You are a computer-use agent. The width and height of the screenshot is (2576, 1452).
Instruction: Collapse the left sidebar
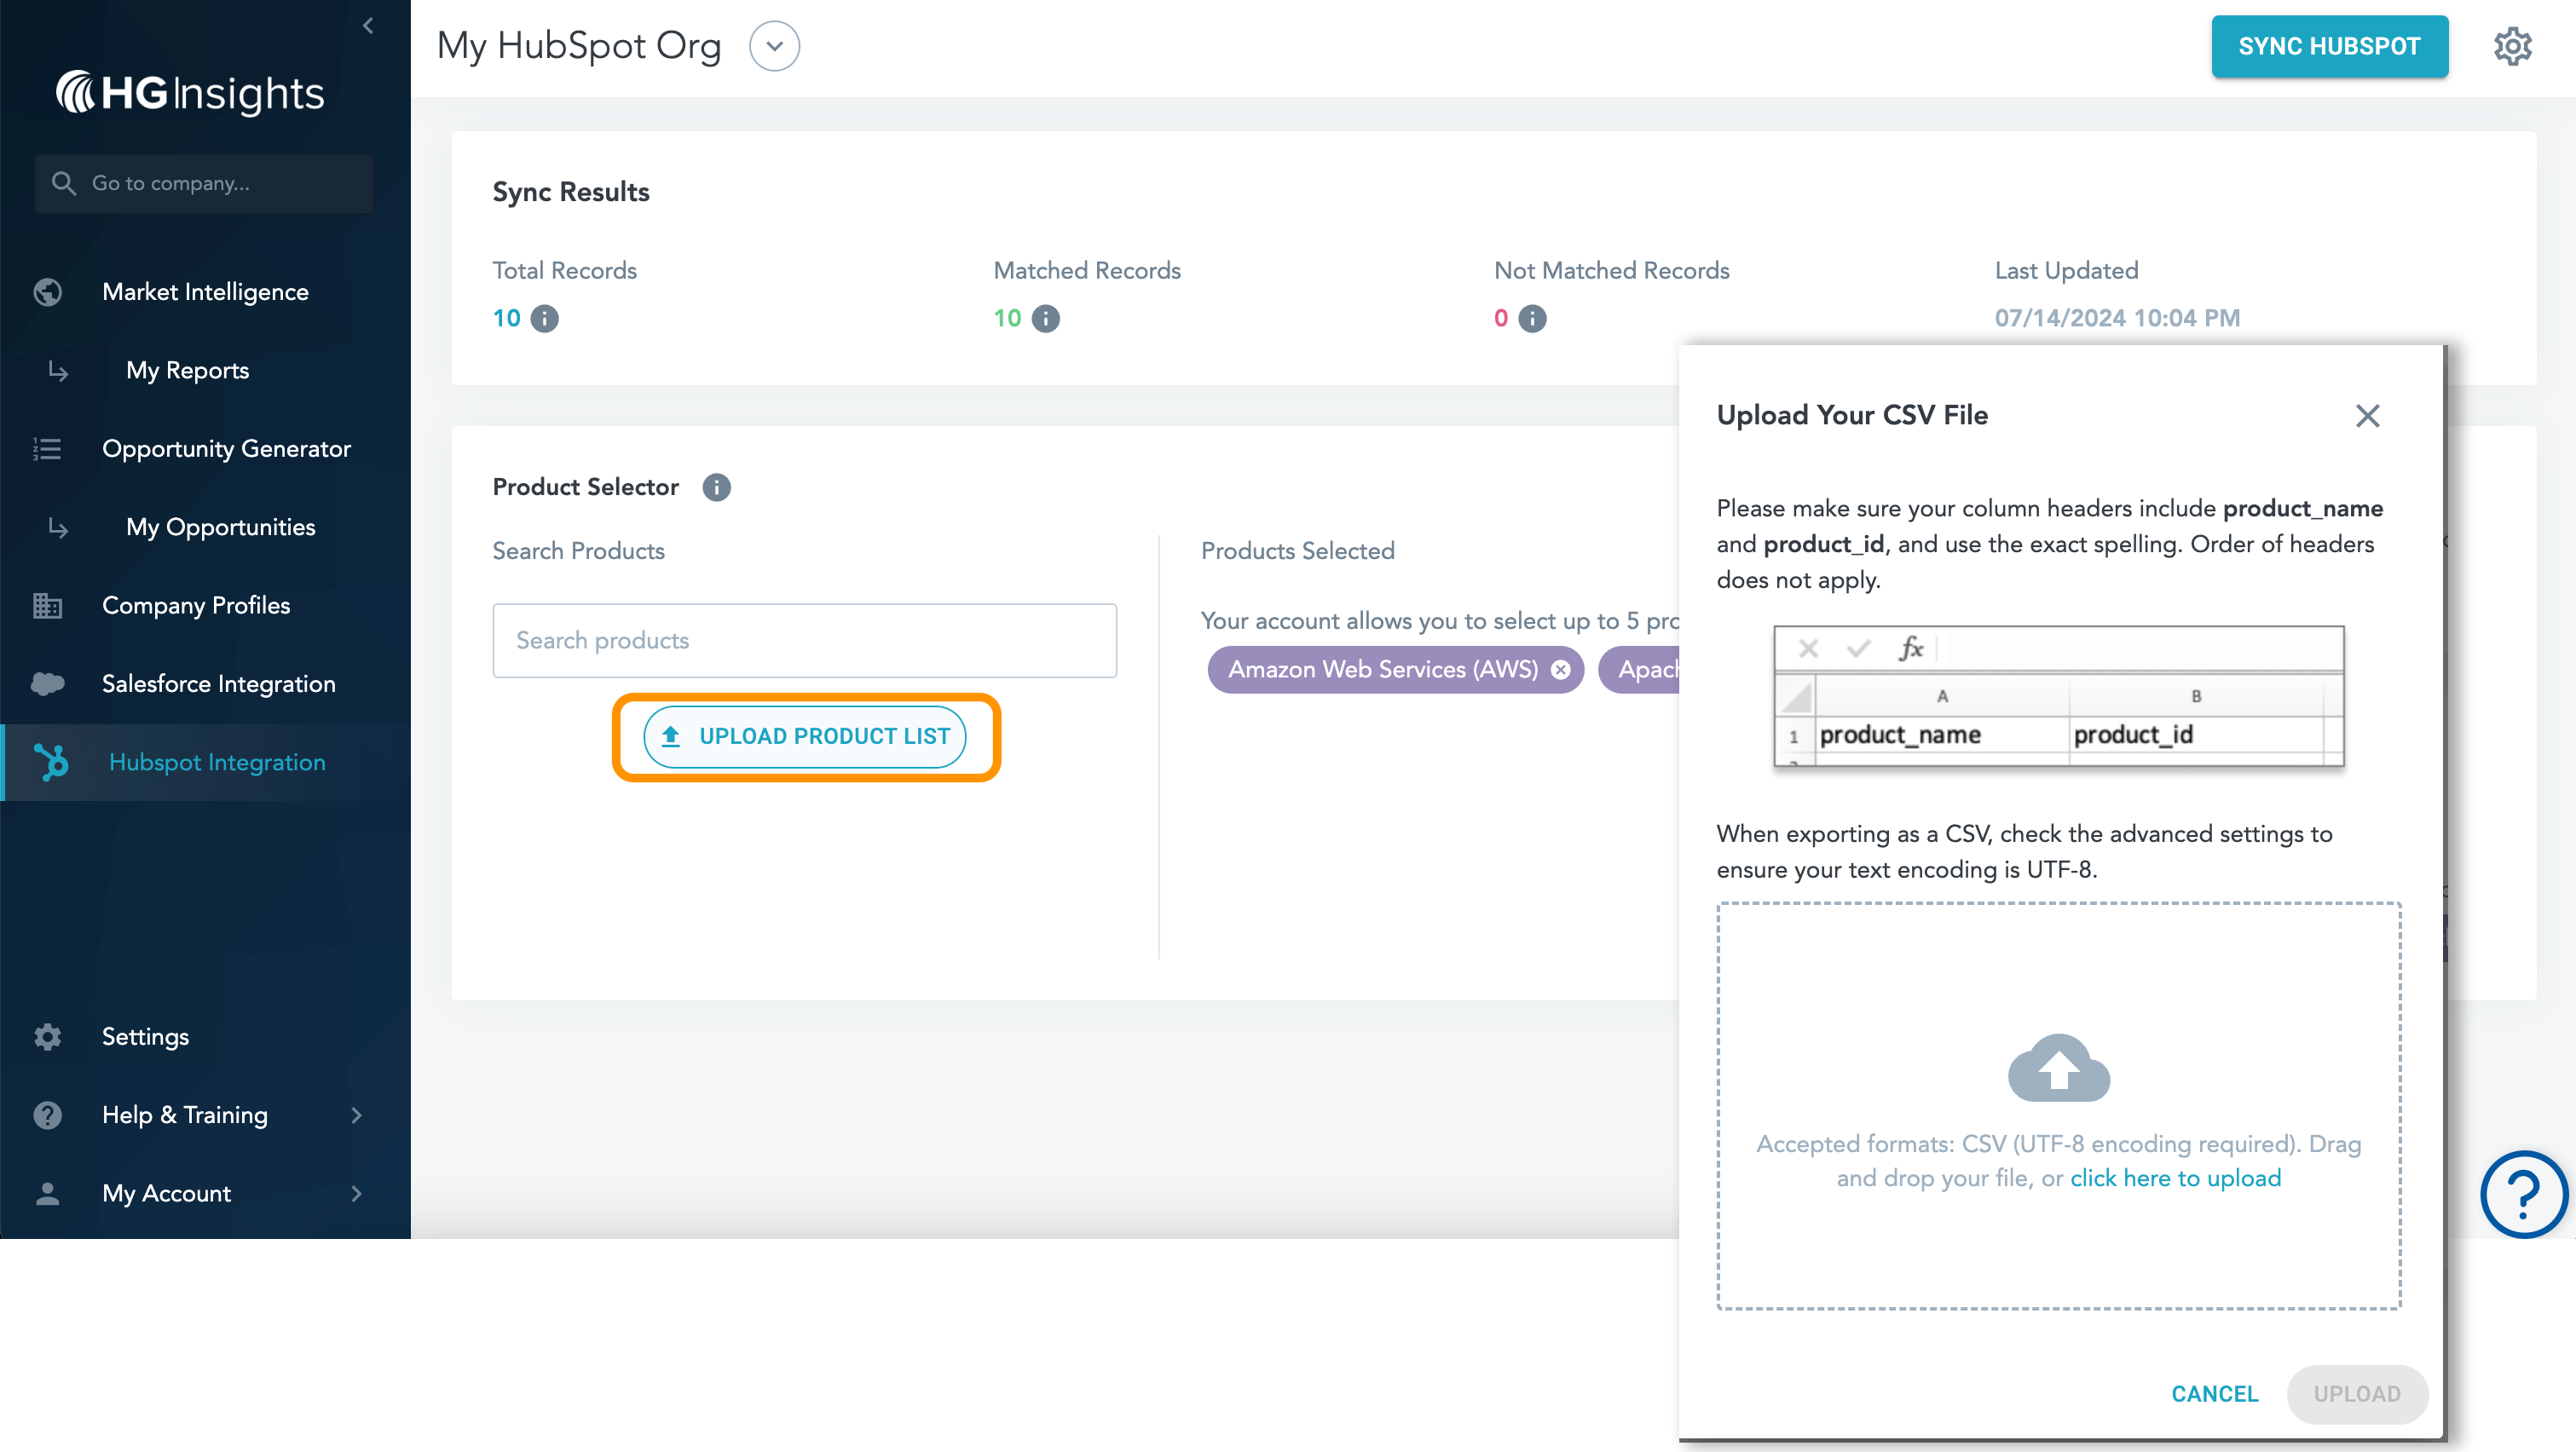pos(368,25)
